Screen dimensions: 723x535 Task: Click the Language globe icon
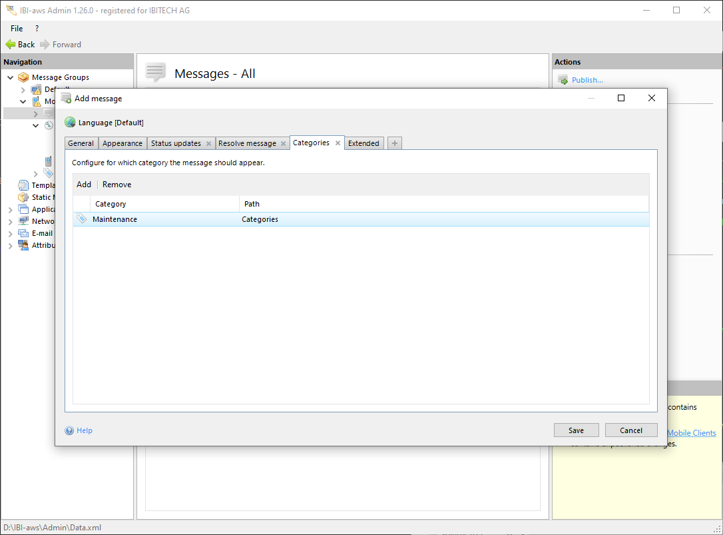point(70,123)
